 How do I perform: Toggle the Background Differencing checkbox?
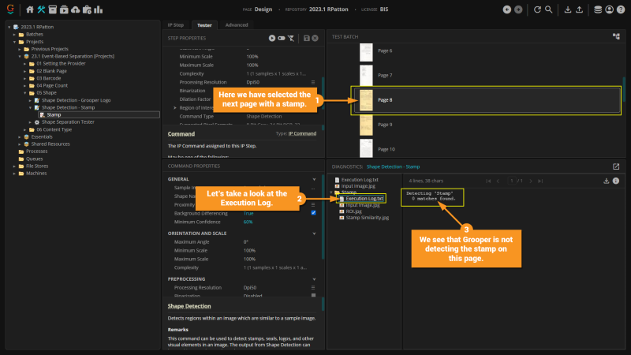(314, 213)
